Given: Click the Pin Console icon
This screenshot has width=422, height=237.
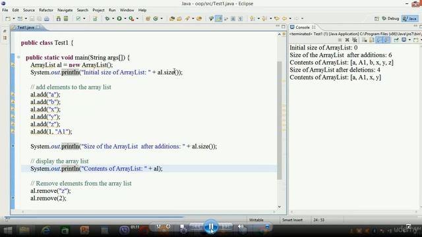Looking at the screenshot, I should click(x=396, y=40).
